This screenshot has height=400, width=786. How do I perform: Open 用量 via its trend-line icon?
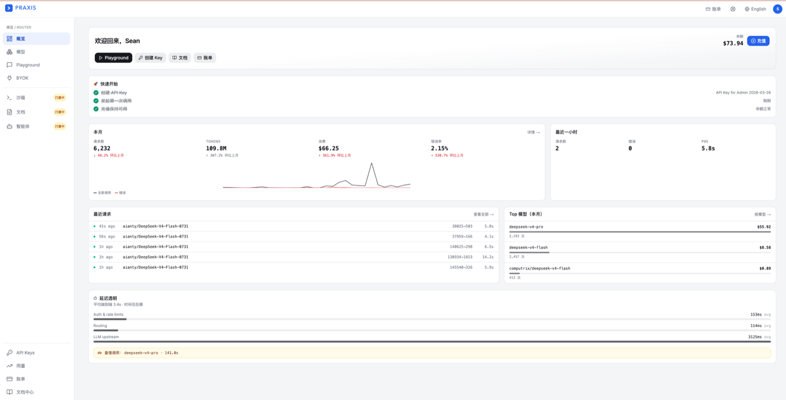(9, 366)
